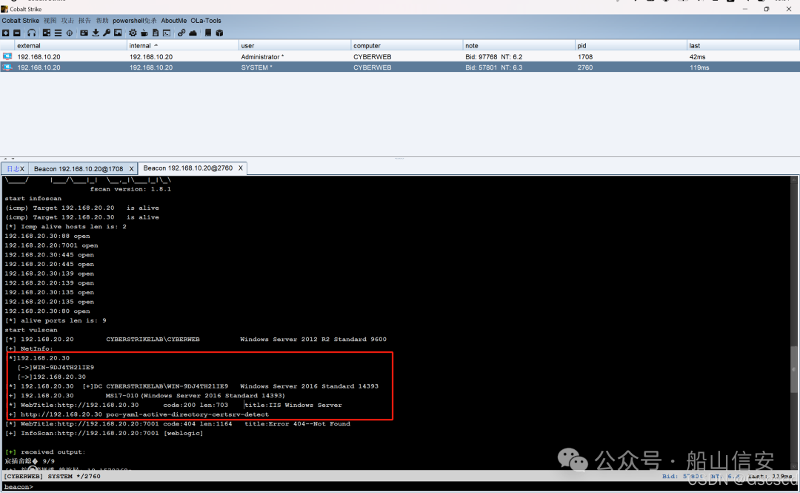Open Listeners via the headphones icon
Screen dimensions: 800x493
(32, 33)
